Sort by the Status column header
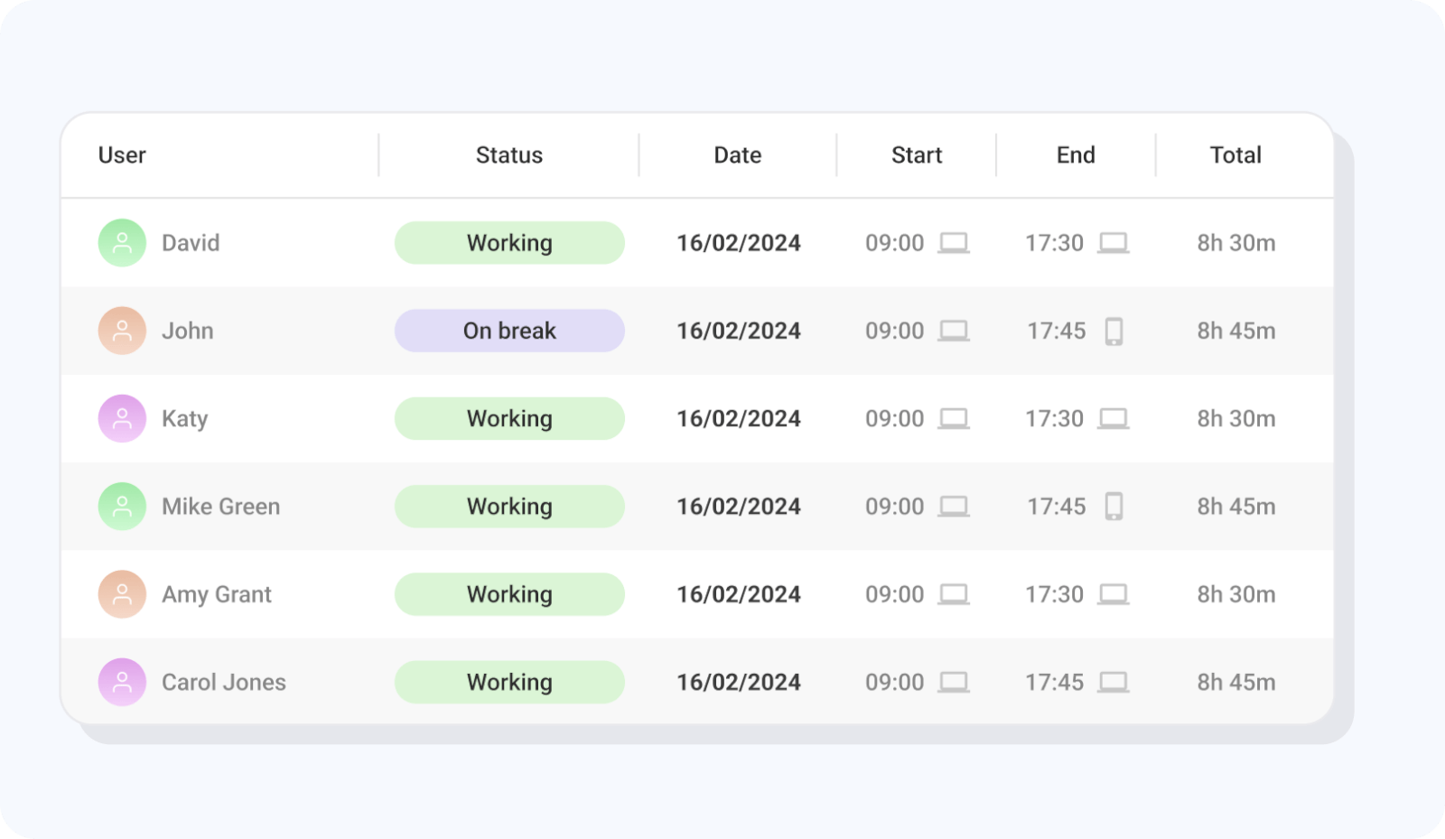The height and width of the screenshot is (839, 1445). 509,155
